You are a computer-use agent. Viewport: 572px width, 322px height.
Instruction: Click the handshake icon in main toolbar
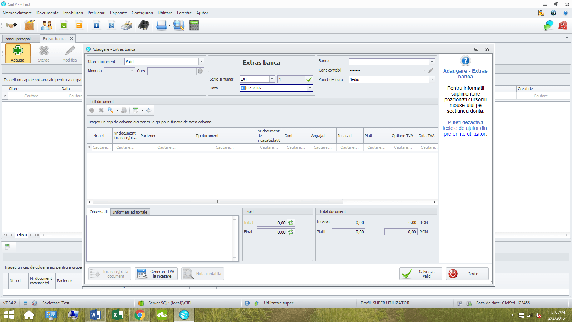click(x=11, y=25)
